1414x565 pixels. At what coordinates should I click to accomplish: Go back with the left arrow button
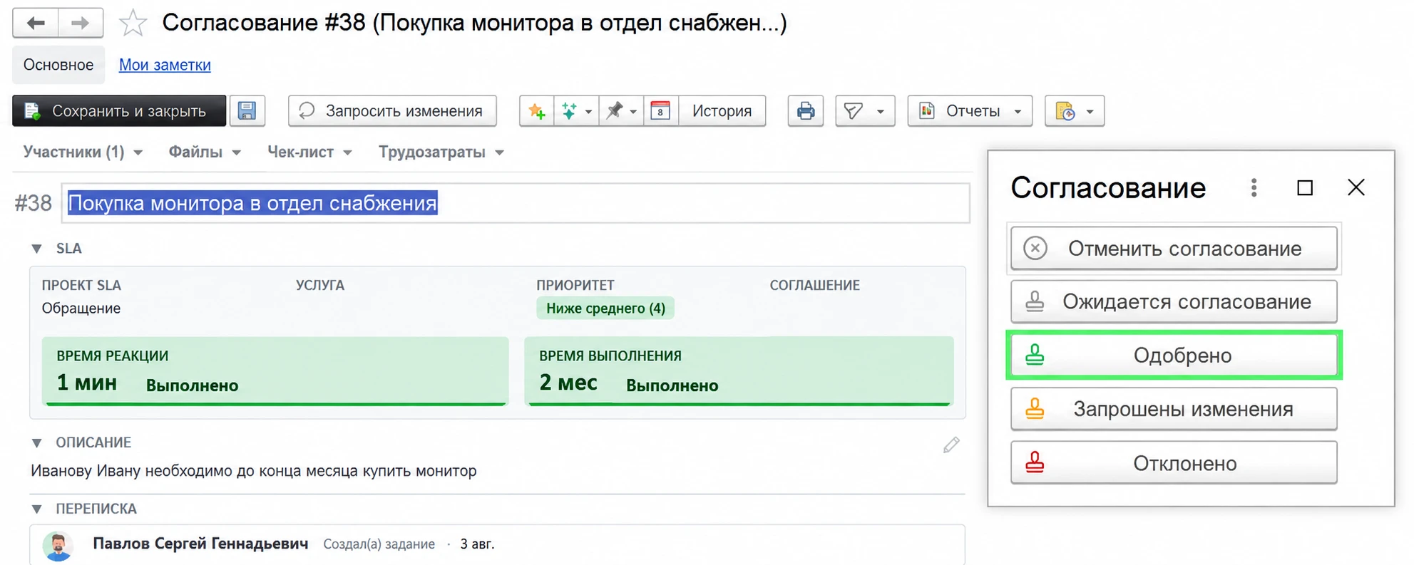click(36, 23)
